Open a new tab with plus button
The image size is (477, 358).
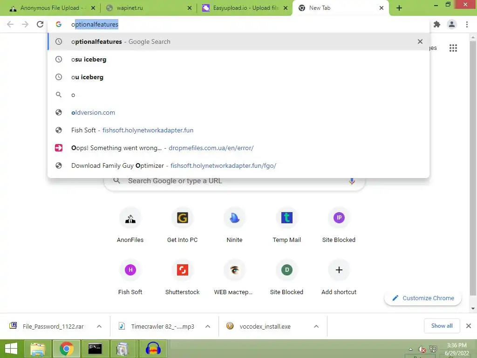point(399,8)
